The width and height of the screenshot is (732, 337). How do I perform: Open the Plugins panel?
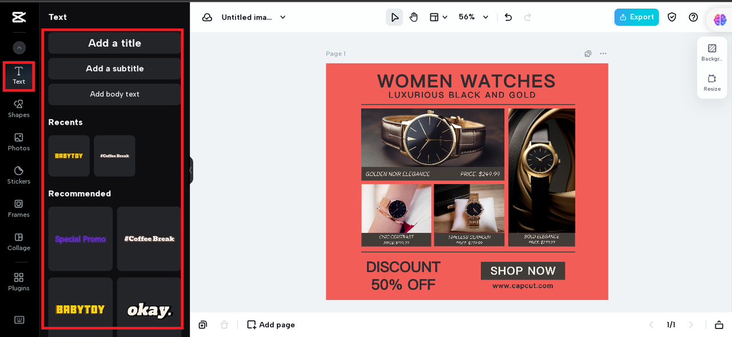(x=19, y=282)
